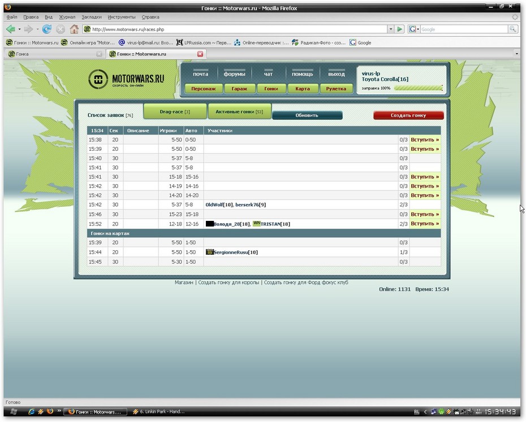This screenshot has width=526, height=422.
Task: Open the Журнал menu
Action: coord(67,17)
